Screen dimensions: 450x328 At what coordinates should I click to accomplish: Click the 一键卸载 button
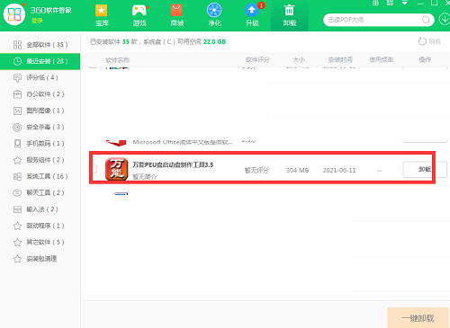point(418,318)
